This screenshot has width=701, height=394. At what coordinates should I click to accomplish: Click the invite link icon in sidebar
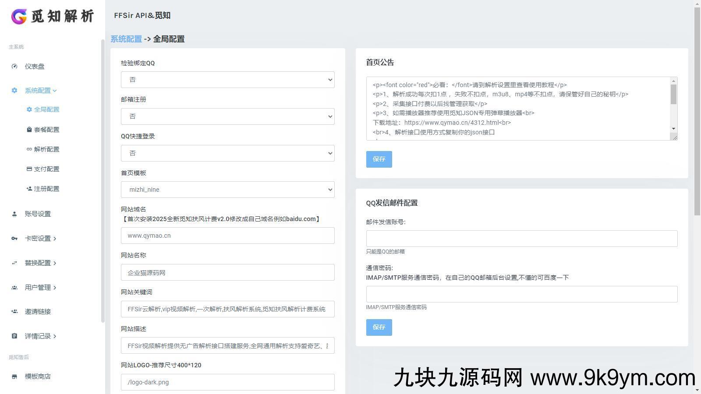14,312
